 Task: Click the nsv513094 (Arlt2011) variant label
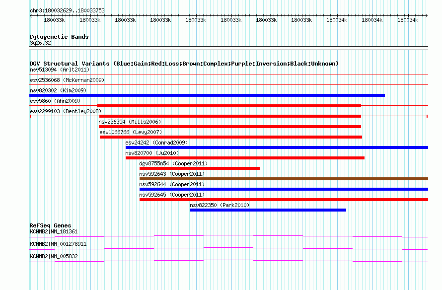tap(60, 70)
